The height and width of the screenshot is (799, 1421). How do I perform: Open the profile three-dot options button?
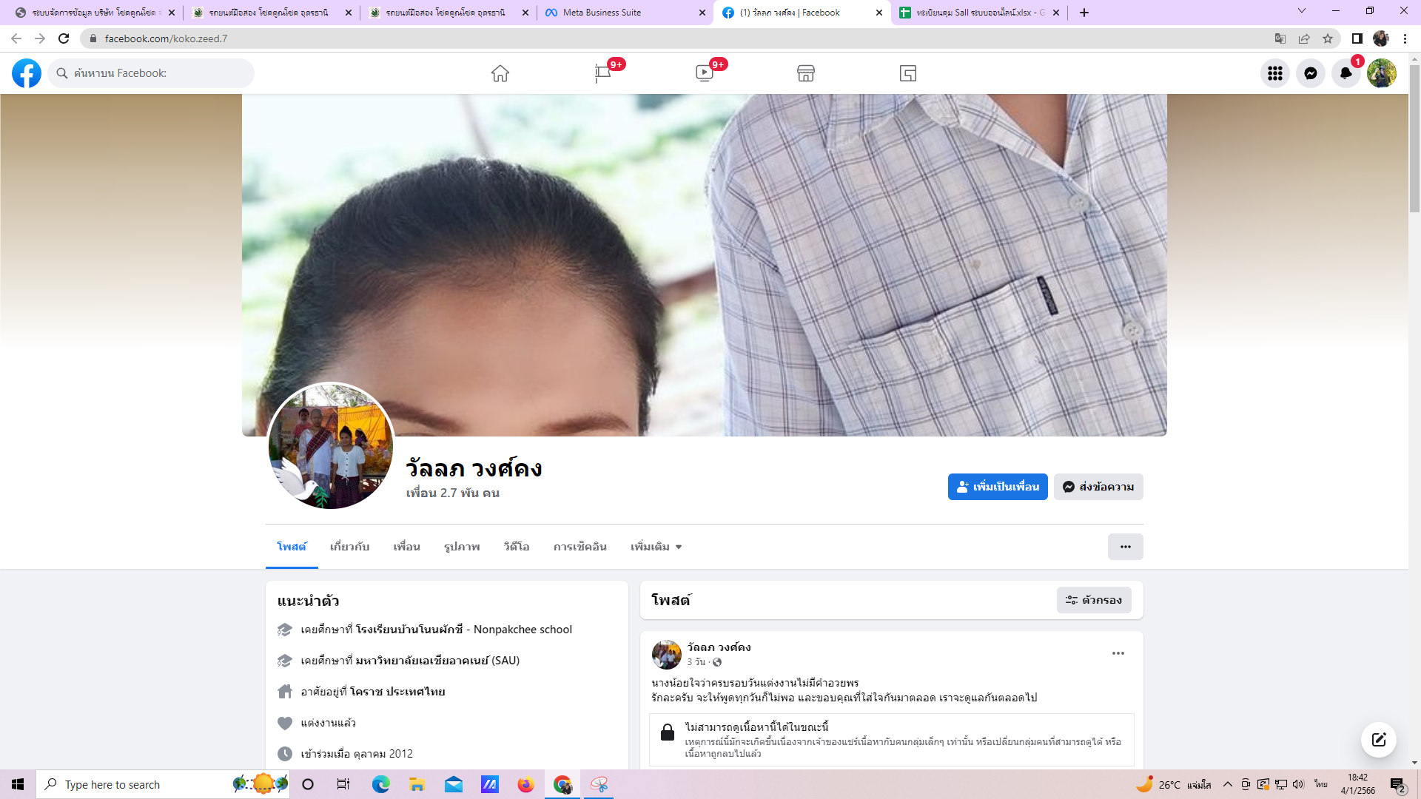point(1125,547)
